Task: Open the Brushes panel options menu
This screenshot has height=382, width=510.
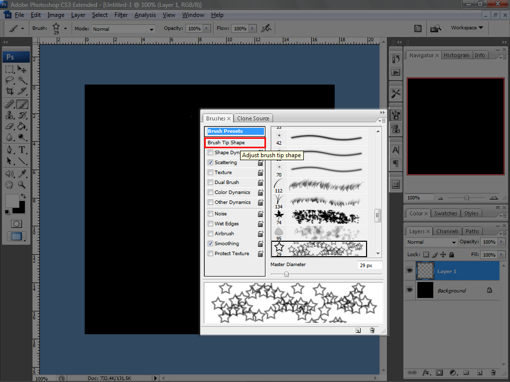Action: tap(382, 120)
